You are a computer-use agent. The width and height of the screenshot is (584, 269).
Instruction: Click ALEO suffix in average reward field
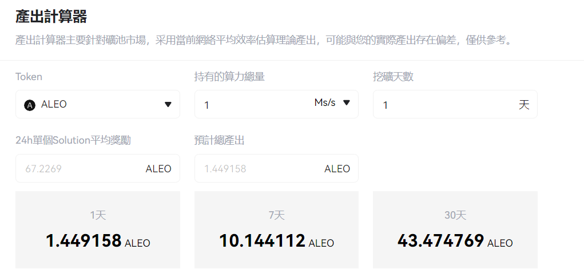pos(158,169)
